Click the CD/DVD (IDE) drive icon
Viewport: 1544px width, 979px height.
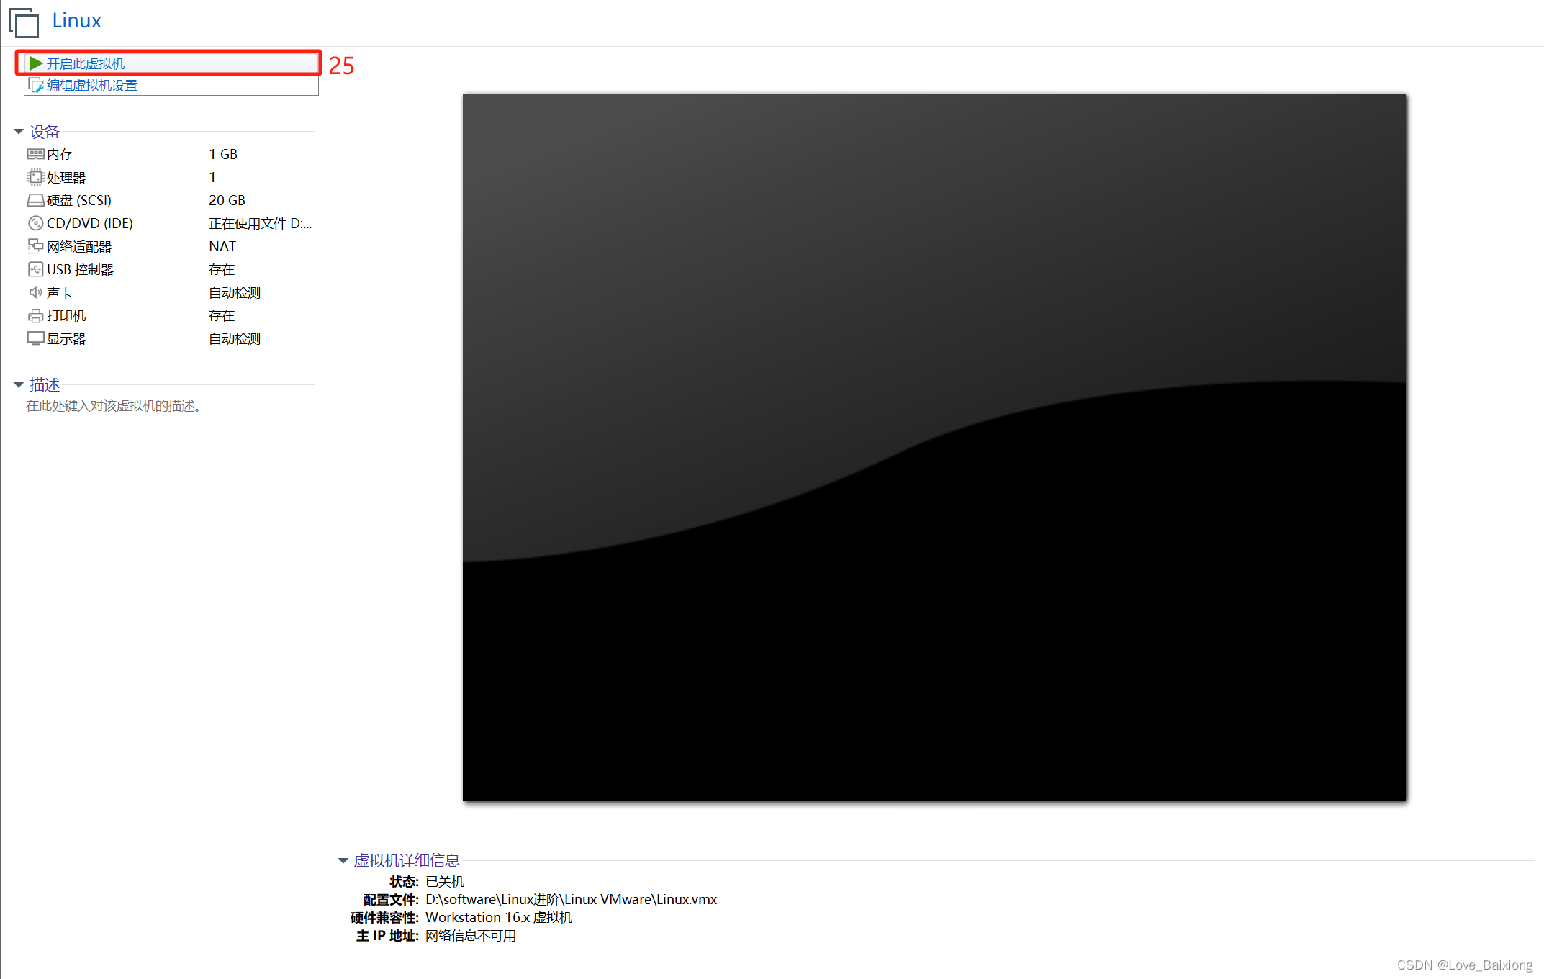(36, 222)
